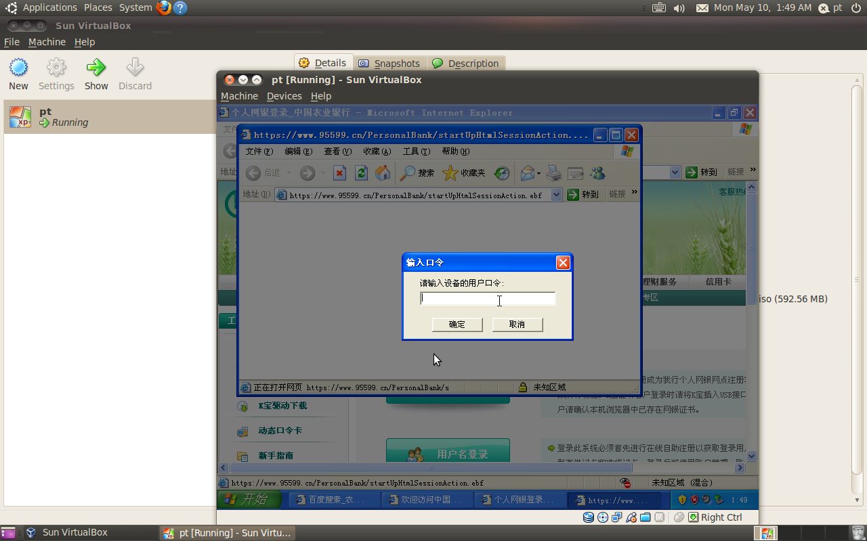Click 转到 Go button in background IE window

pyautogui.click(x=702, y=172)
